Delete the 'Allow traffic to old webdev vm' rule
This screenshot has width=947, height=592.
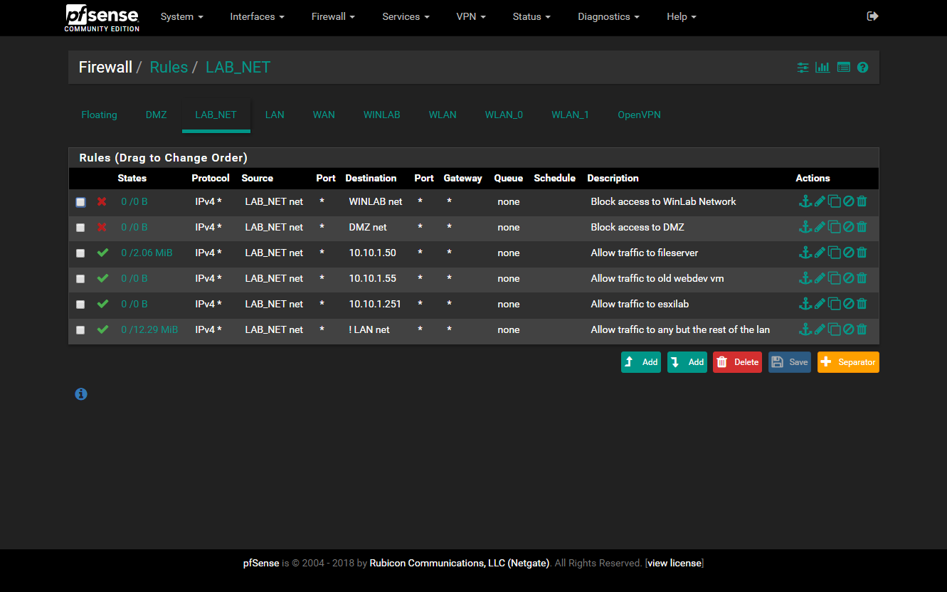click(x=861, y=278)
